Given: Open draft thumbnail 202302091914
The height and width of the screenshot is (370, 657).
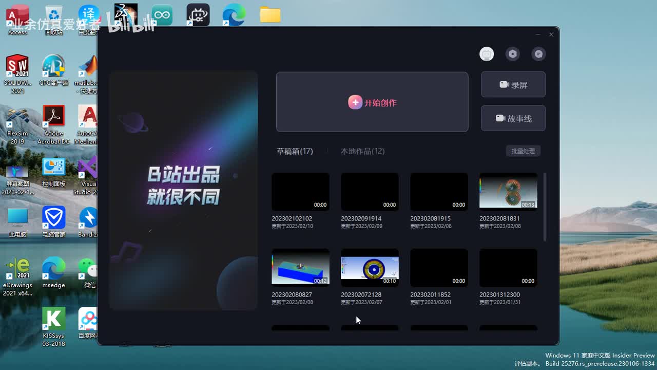Looking at the screenshot, I should [370, 192].
